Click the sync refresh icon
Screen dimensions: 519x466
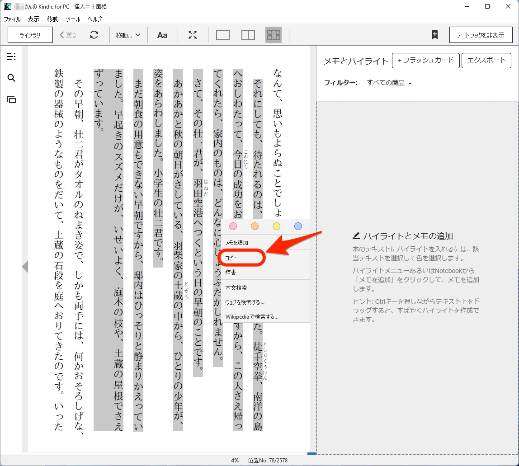tap(94, 35)
